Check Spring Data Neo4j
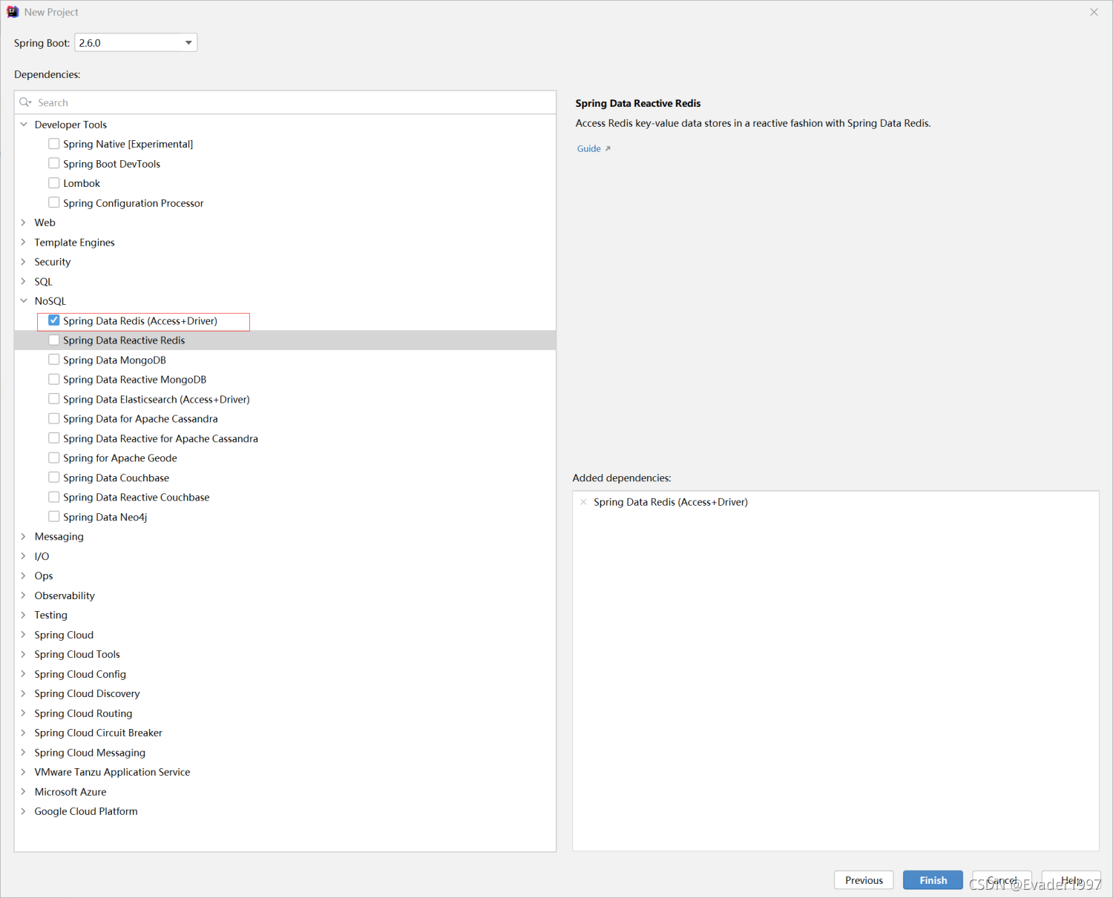The height and width of the screenshot is (898, 1113). 54,517
